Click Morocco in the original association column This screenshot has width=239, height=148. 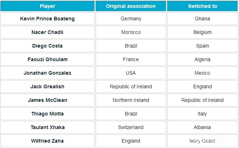131,32
